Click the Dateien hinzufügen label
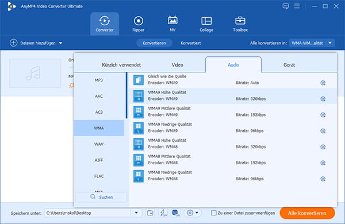 click(x=38, y=43)
